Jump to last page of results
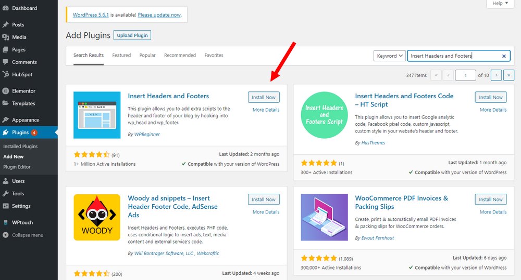Screen dimensions: 521x280 (x=508, y=75)
